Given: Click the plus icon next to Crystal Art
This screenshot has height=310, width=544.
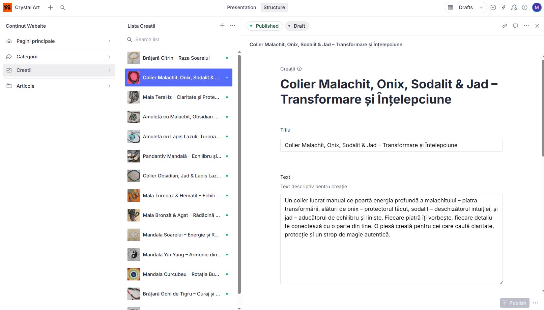Looking at the screenshot, I should click(x=50, y=7).
